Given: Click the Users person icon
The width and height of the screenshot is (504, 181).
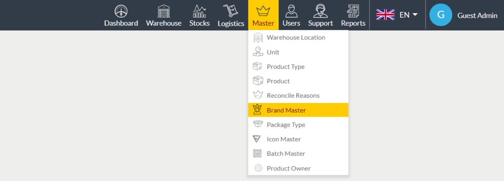Looking at the screenshot, I should [291, 11].
